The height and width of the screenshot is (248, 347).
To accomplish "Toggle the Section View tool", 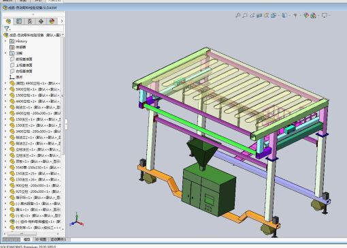I will (259, 15).
